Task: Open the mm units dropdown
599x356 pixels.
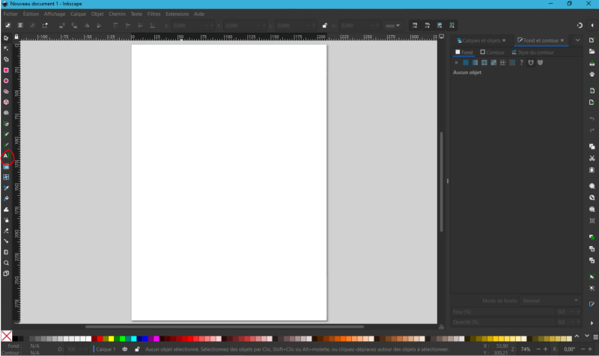Action: point(392,25)
